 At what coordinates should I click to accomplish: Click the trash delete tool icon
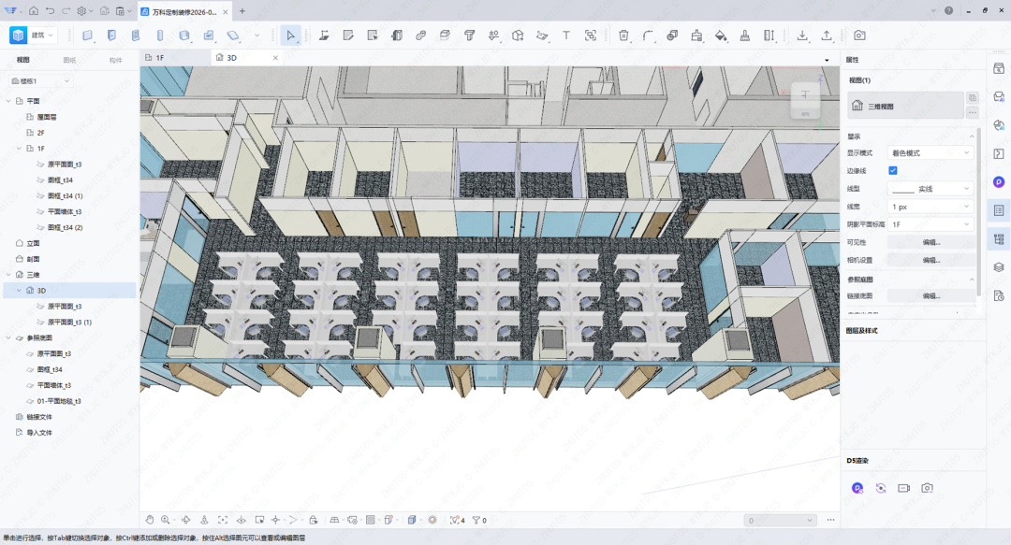[623, 36]
